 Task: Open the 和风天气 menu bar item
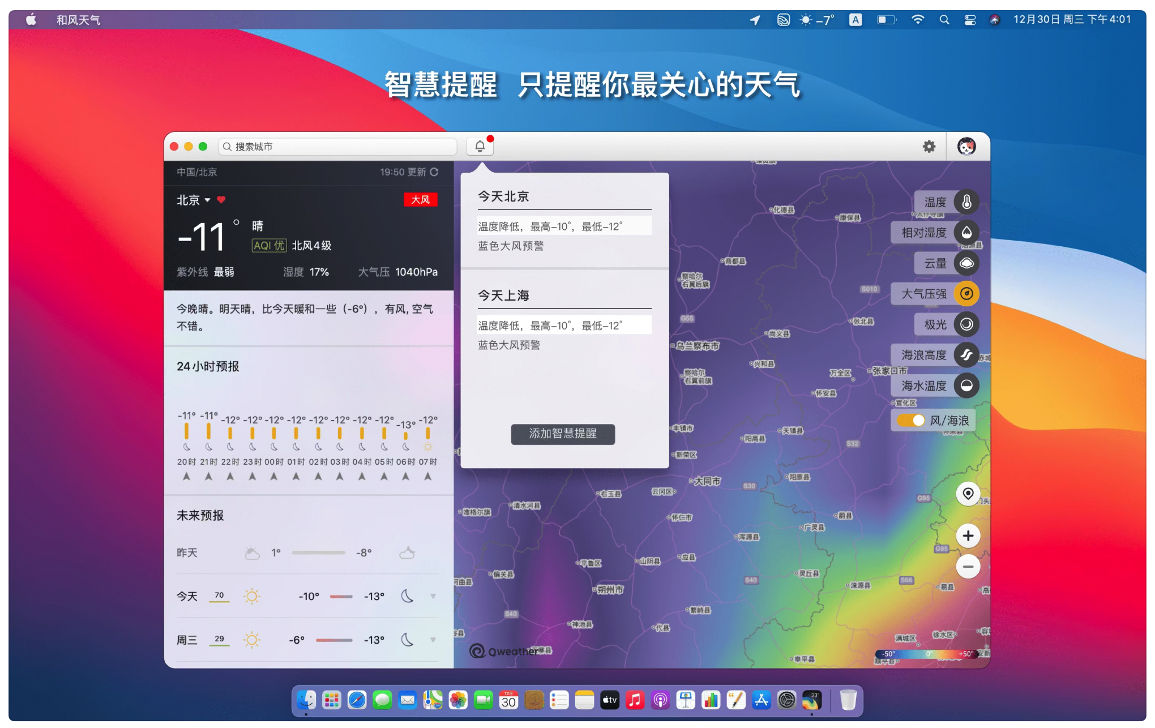tap(78, 20)
